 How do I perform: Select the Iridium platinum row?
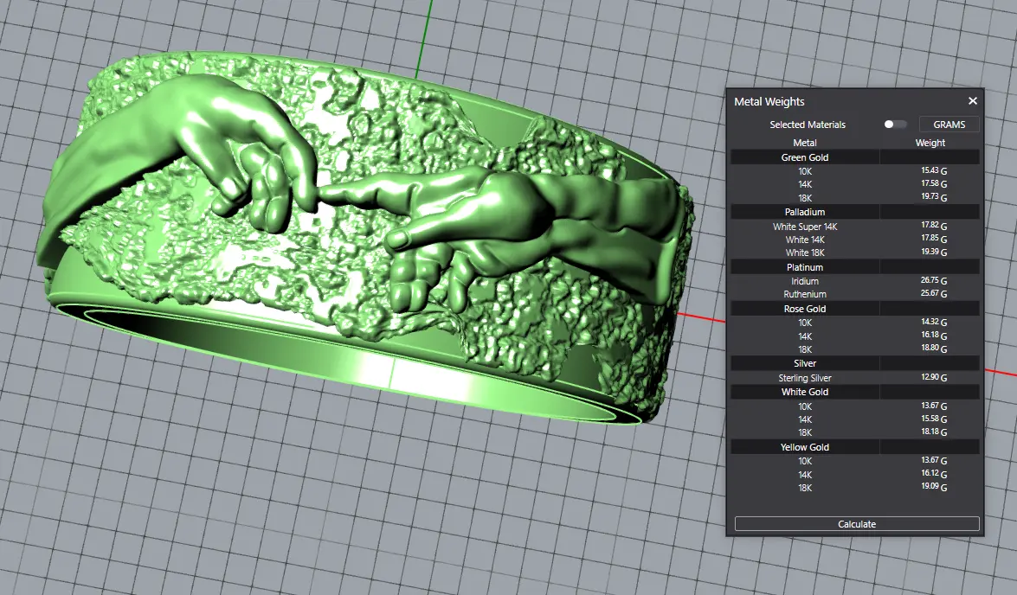[804, 281]
